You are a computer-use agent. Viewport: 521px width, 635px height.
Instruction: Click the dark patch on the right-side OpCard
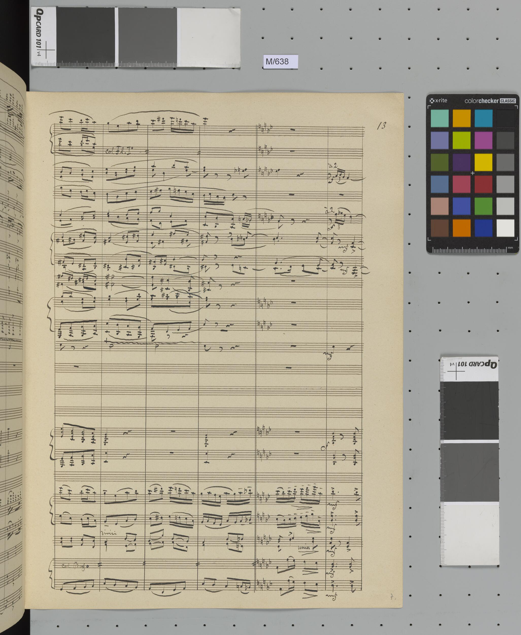pos(469,410)
